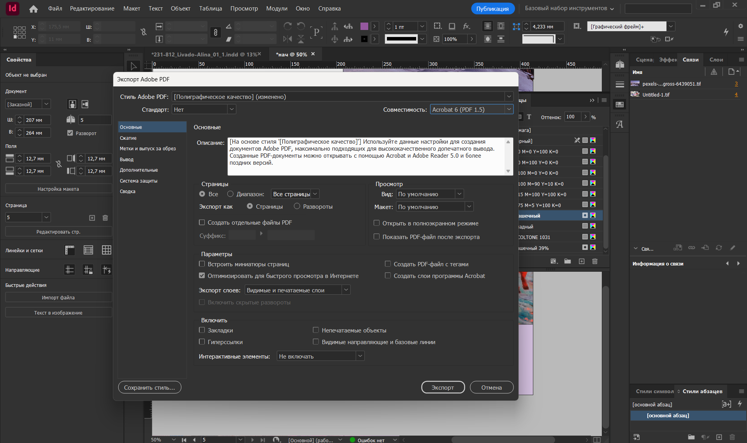747x443 pixels.
Task: Click new color group folder icon
Action: point(568,261)
